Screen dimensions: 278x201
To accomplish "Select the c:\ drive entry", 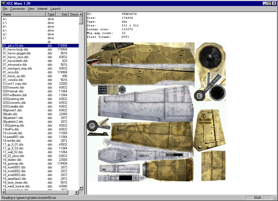I will pyautogui.click(x=5, y=23).
